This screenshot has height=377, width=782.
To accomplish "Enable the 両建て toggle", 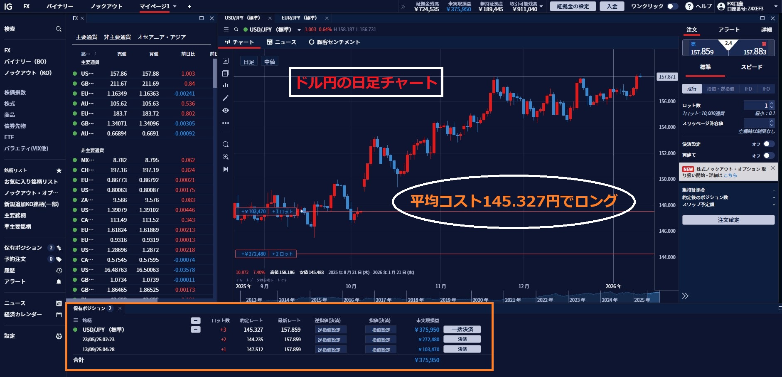I will click(769, 155).
